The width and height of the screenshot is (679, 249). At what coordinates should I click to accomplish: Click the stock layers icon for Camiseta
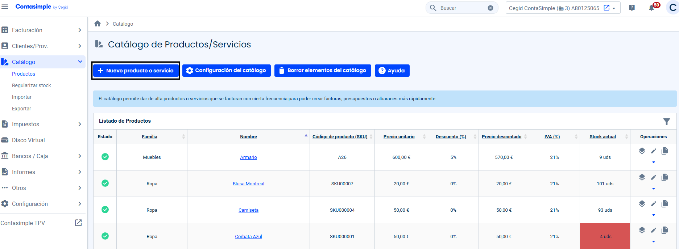pyautogui.click(x=642, y=204)
